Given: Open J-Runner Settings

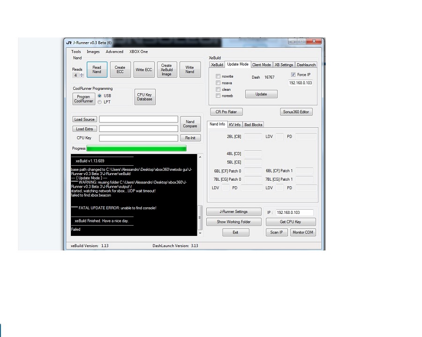Looking at the screenshot, I should (x=234, y=212).
